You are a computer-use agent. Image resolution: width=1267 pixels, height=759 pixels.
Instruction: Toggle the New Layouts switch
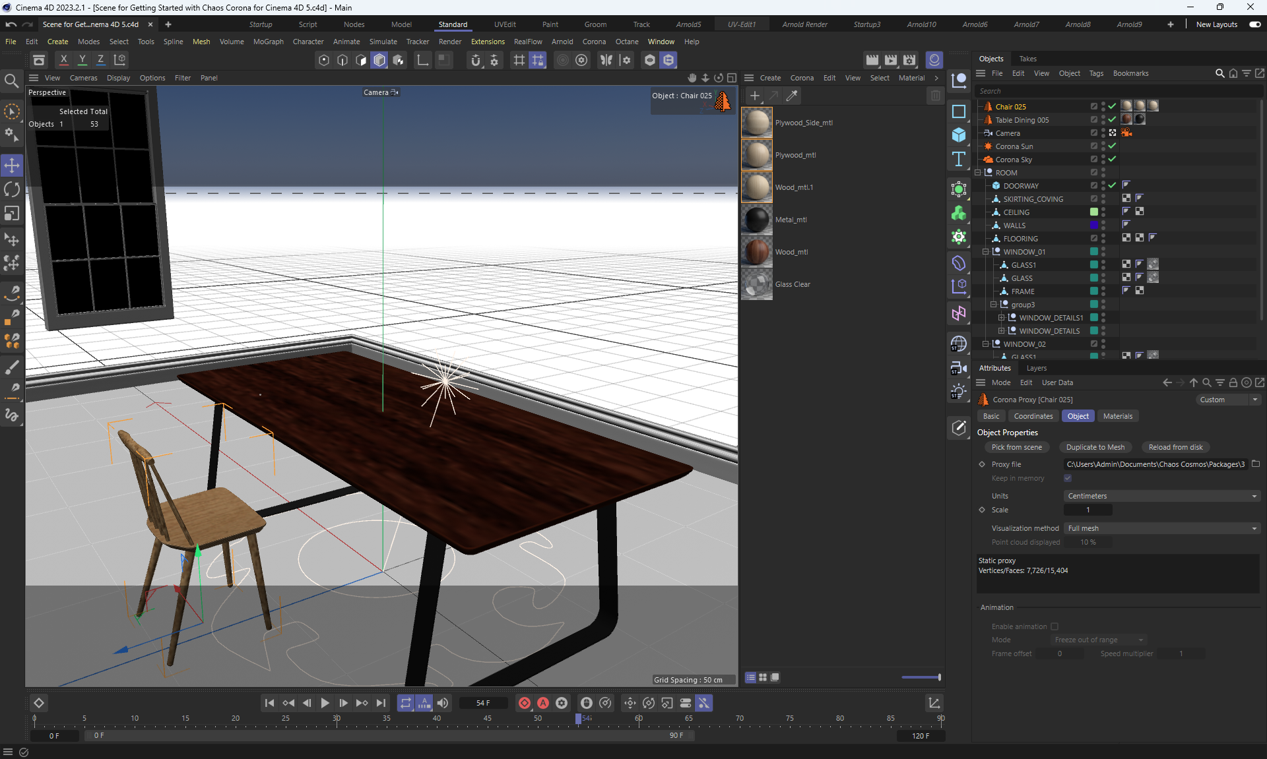pos(1254,24)
